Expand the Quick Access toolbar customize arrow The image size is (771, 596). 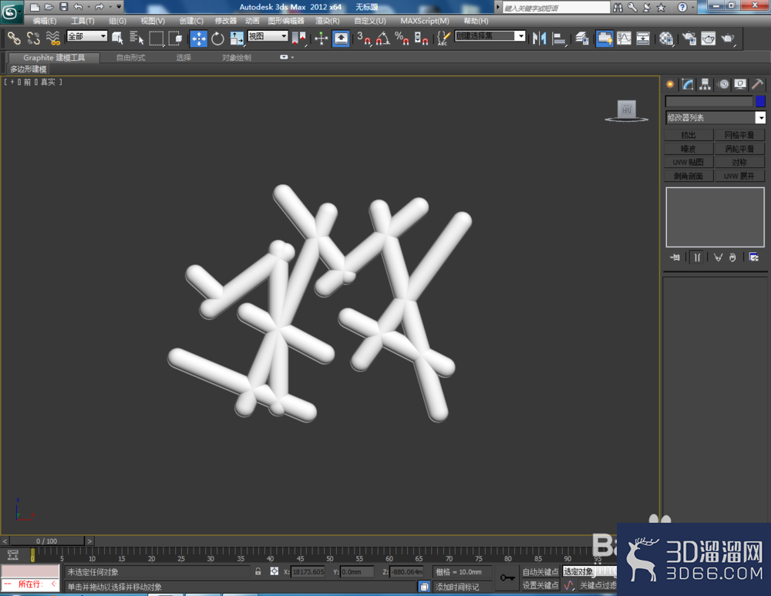119,7
